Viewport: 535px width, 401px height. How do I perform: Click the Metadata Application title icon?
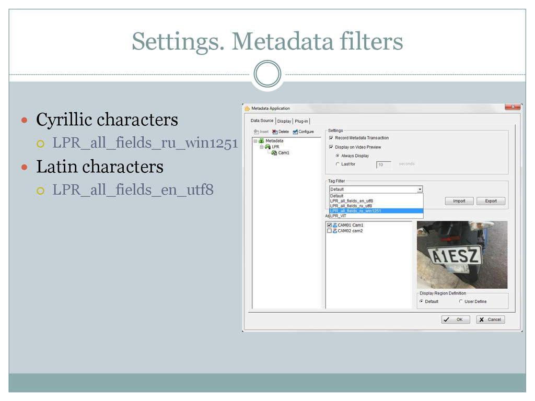pyautogui.click(x=247, y=109)
